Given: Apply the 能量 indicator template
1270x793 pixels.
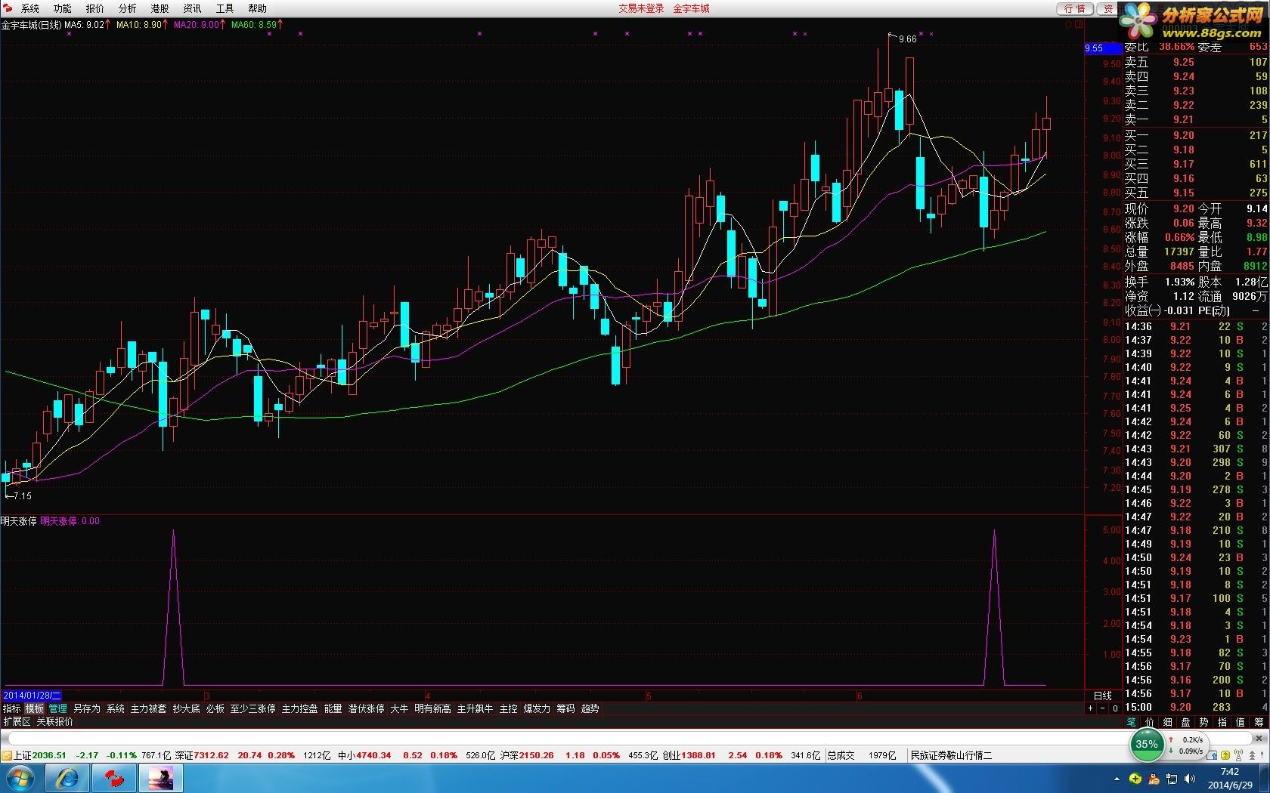Looking at the screenshot, I should [x=333, y=708].
